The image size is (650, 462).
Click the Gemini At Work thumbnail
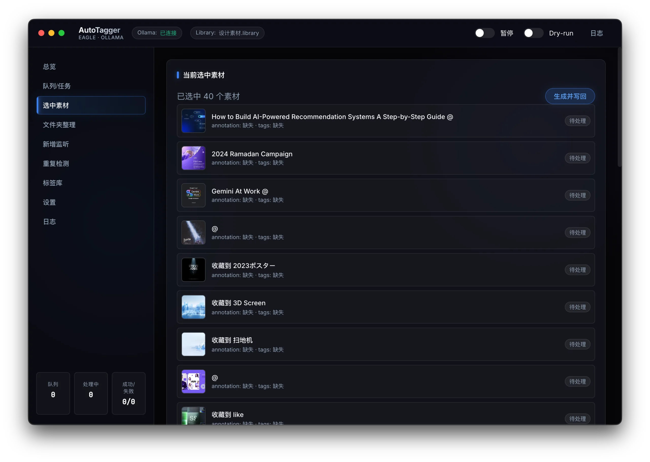click(193, 195)
